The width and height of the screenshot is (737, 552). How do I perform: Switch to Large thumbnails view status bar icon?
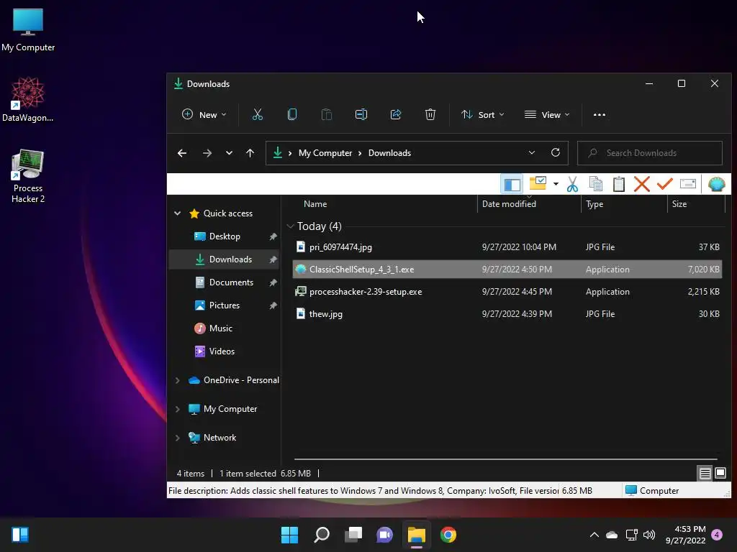(720, 473)
